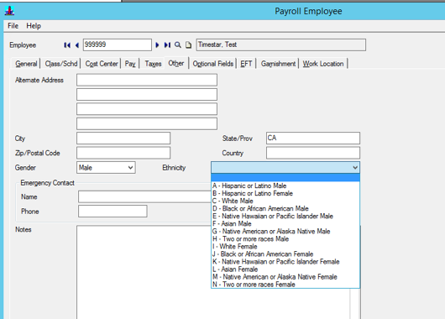This screenshot has width=445, height=319.
Task: Go to next employee record
Action: pos(157,44)
